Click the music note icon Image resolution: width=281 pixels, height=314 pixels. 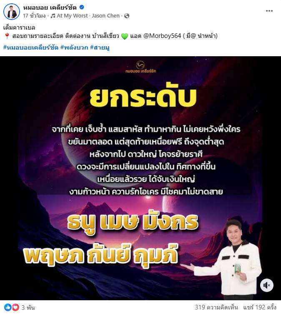(53, 16)
